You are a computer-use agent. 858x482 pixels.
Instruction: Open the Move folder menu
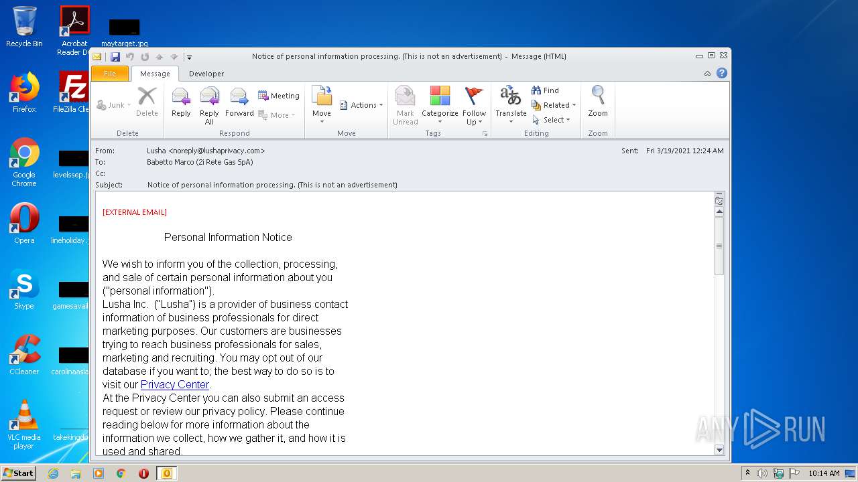(322, 104)
